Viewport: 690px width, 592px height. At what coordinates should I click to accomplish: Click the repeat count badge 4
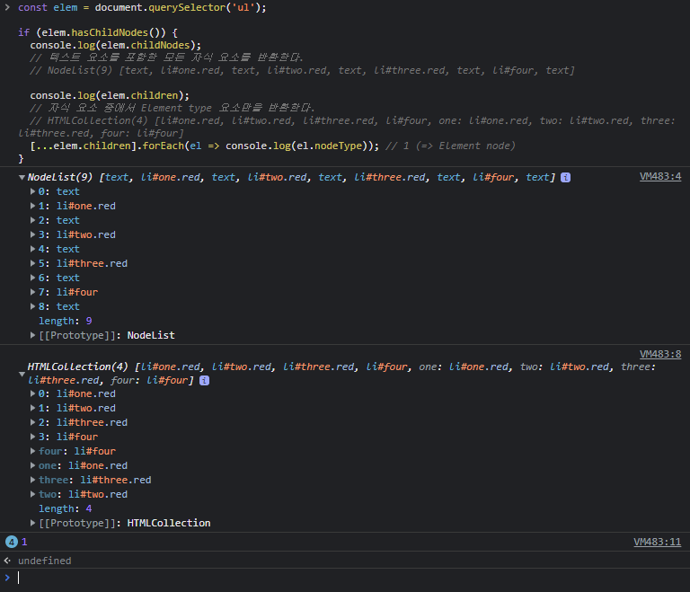[x=12, y=542]
